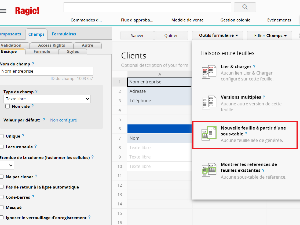Expand the Outils formulaire menu

[218, 35]
